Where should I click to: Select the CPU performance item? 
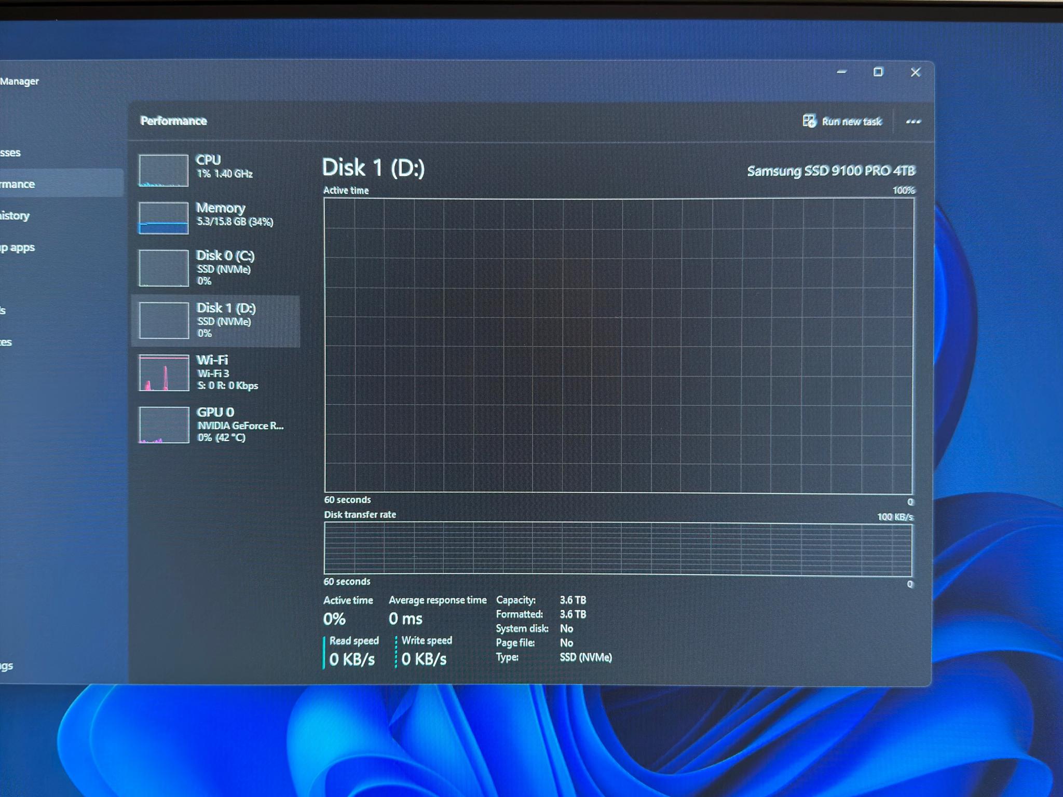click(x=215, y=170)
